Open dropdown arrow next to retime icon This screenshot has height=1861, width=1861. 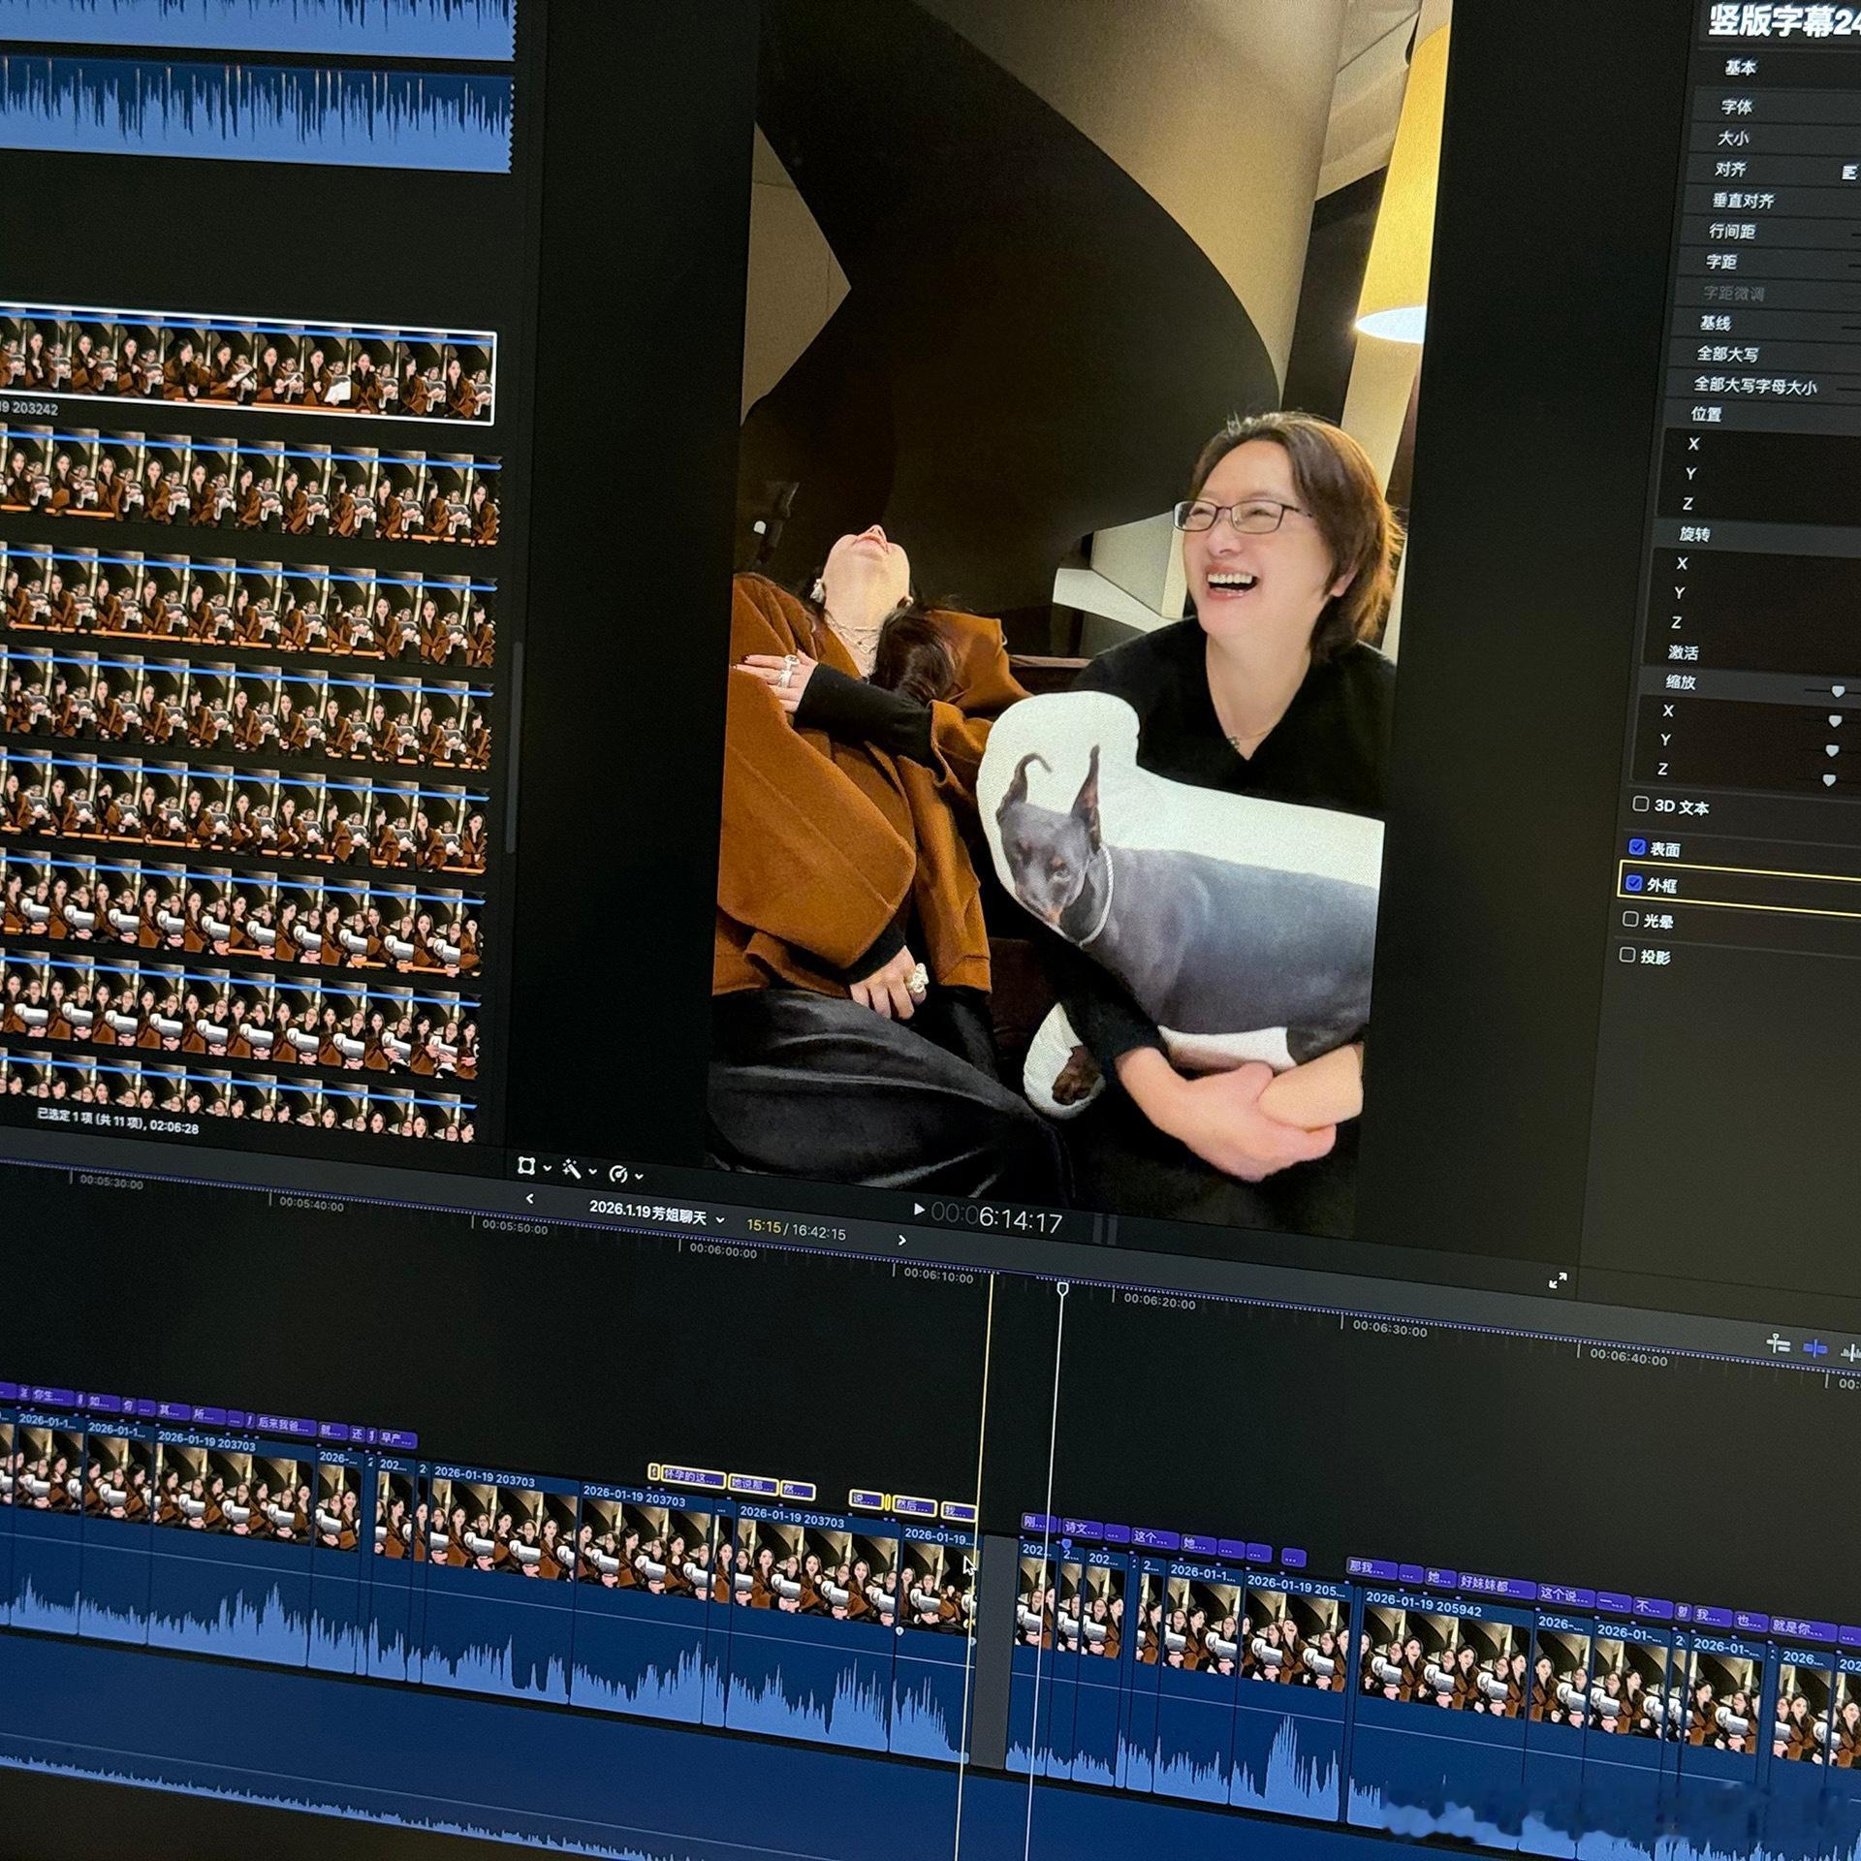(639, 1177)
